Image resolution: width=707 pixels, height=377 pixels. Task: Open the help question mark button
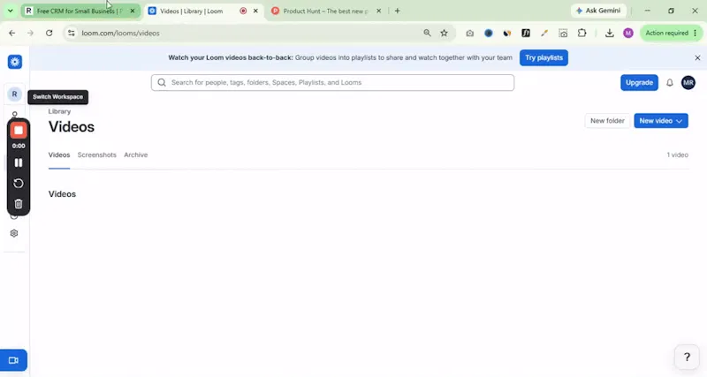pyautogui.click(x=687, y=358)
